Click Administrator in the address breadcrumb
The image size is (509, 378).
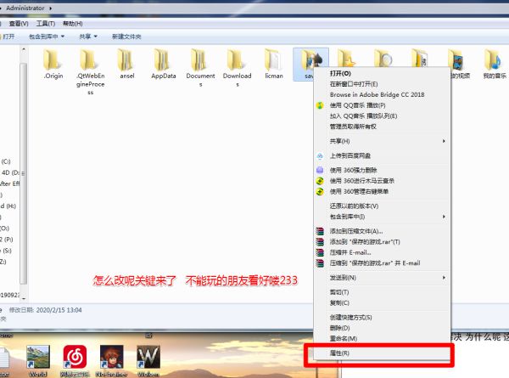[x=25, y=8]
